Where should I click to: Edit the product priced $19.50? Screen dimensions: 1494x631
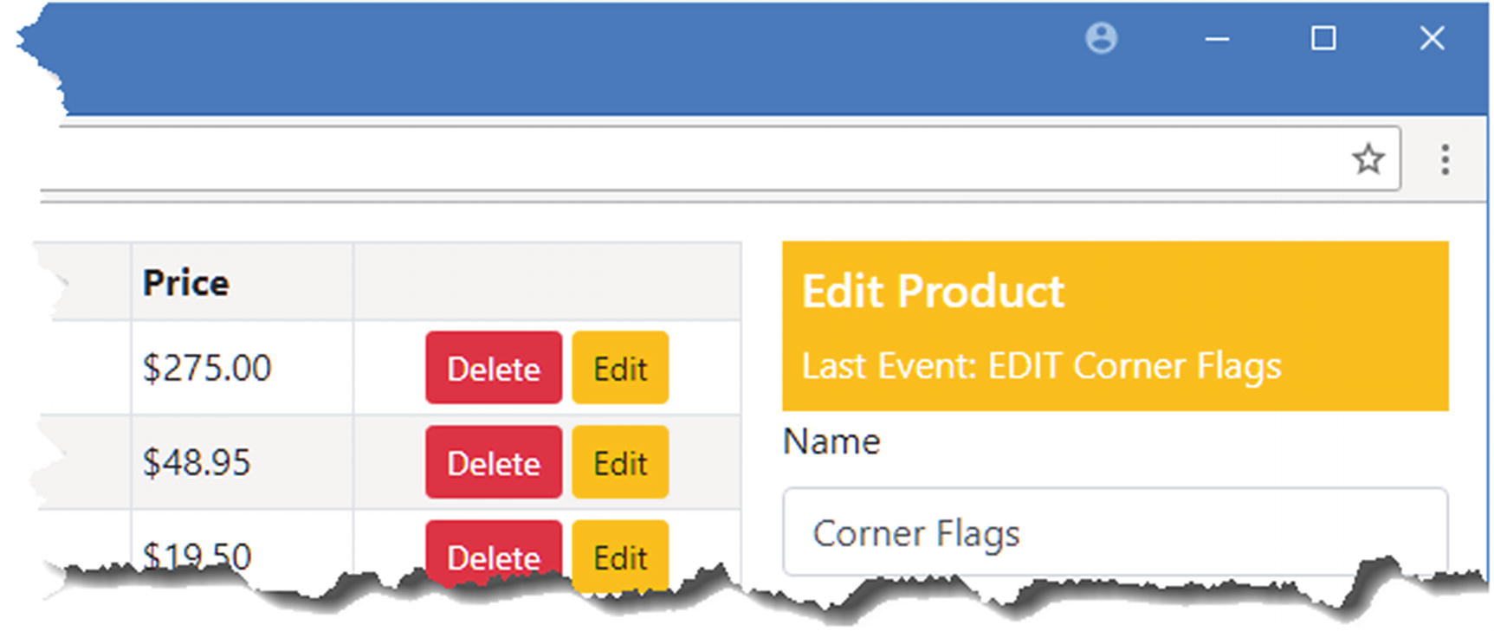coord(620,557)
